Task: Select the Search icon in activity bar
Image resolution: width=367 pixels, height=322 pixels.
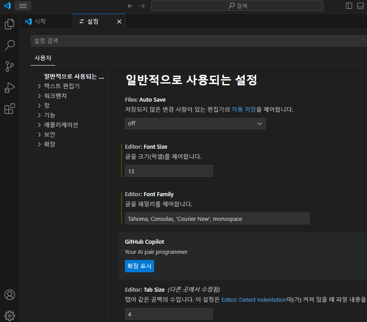Action: 10,45
